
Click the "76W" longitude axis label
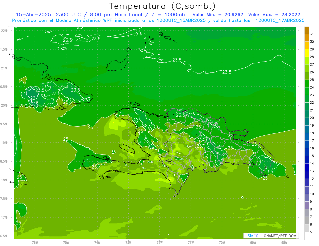click(35, 242)
